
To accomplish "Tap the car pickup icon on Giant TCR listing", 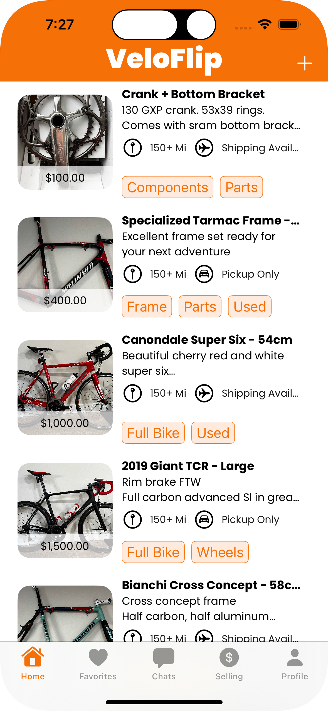I will click(x=204, y=519).
